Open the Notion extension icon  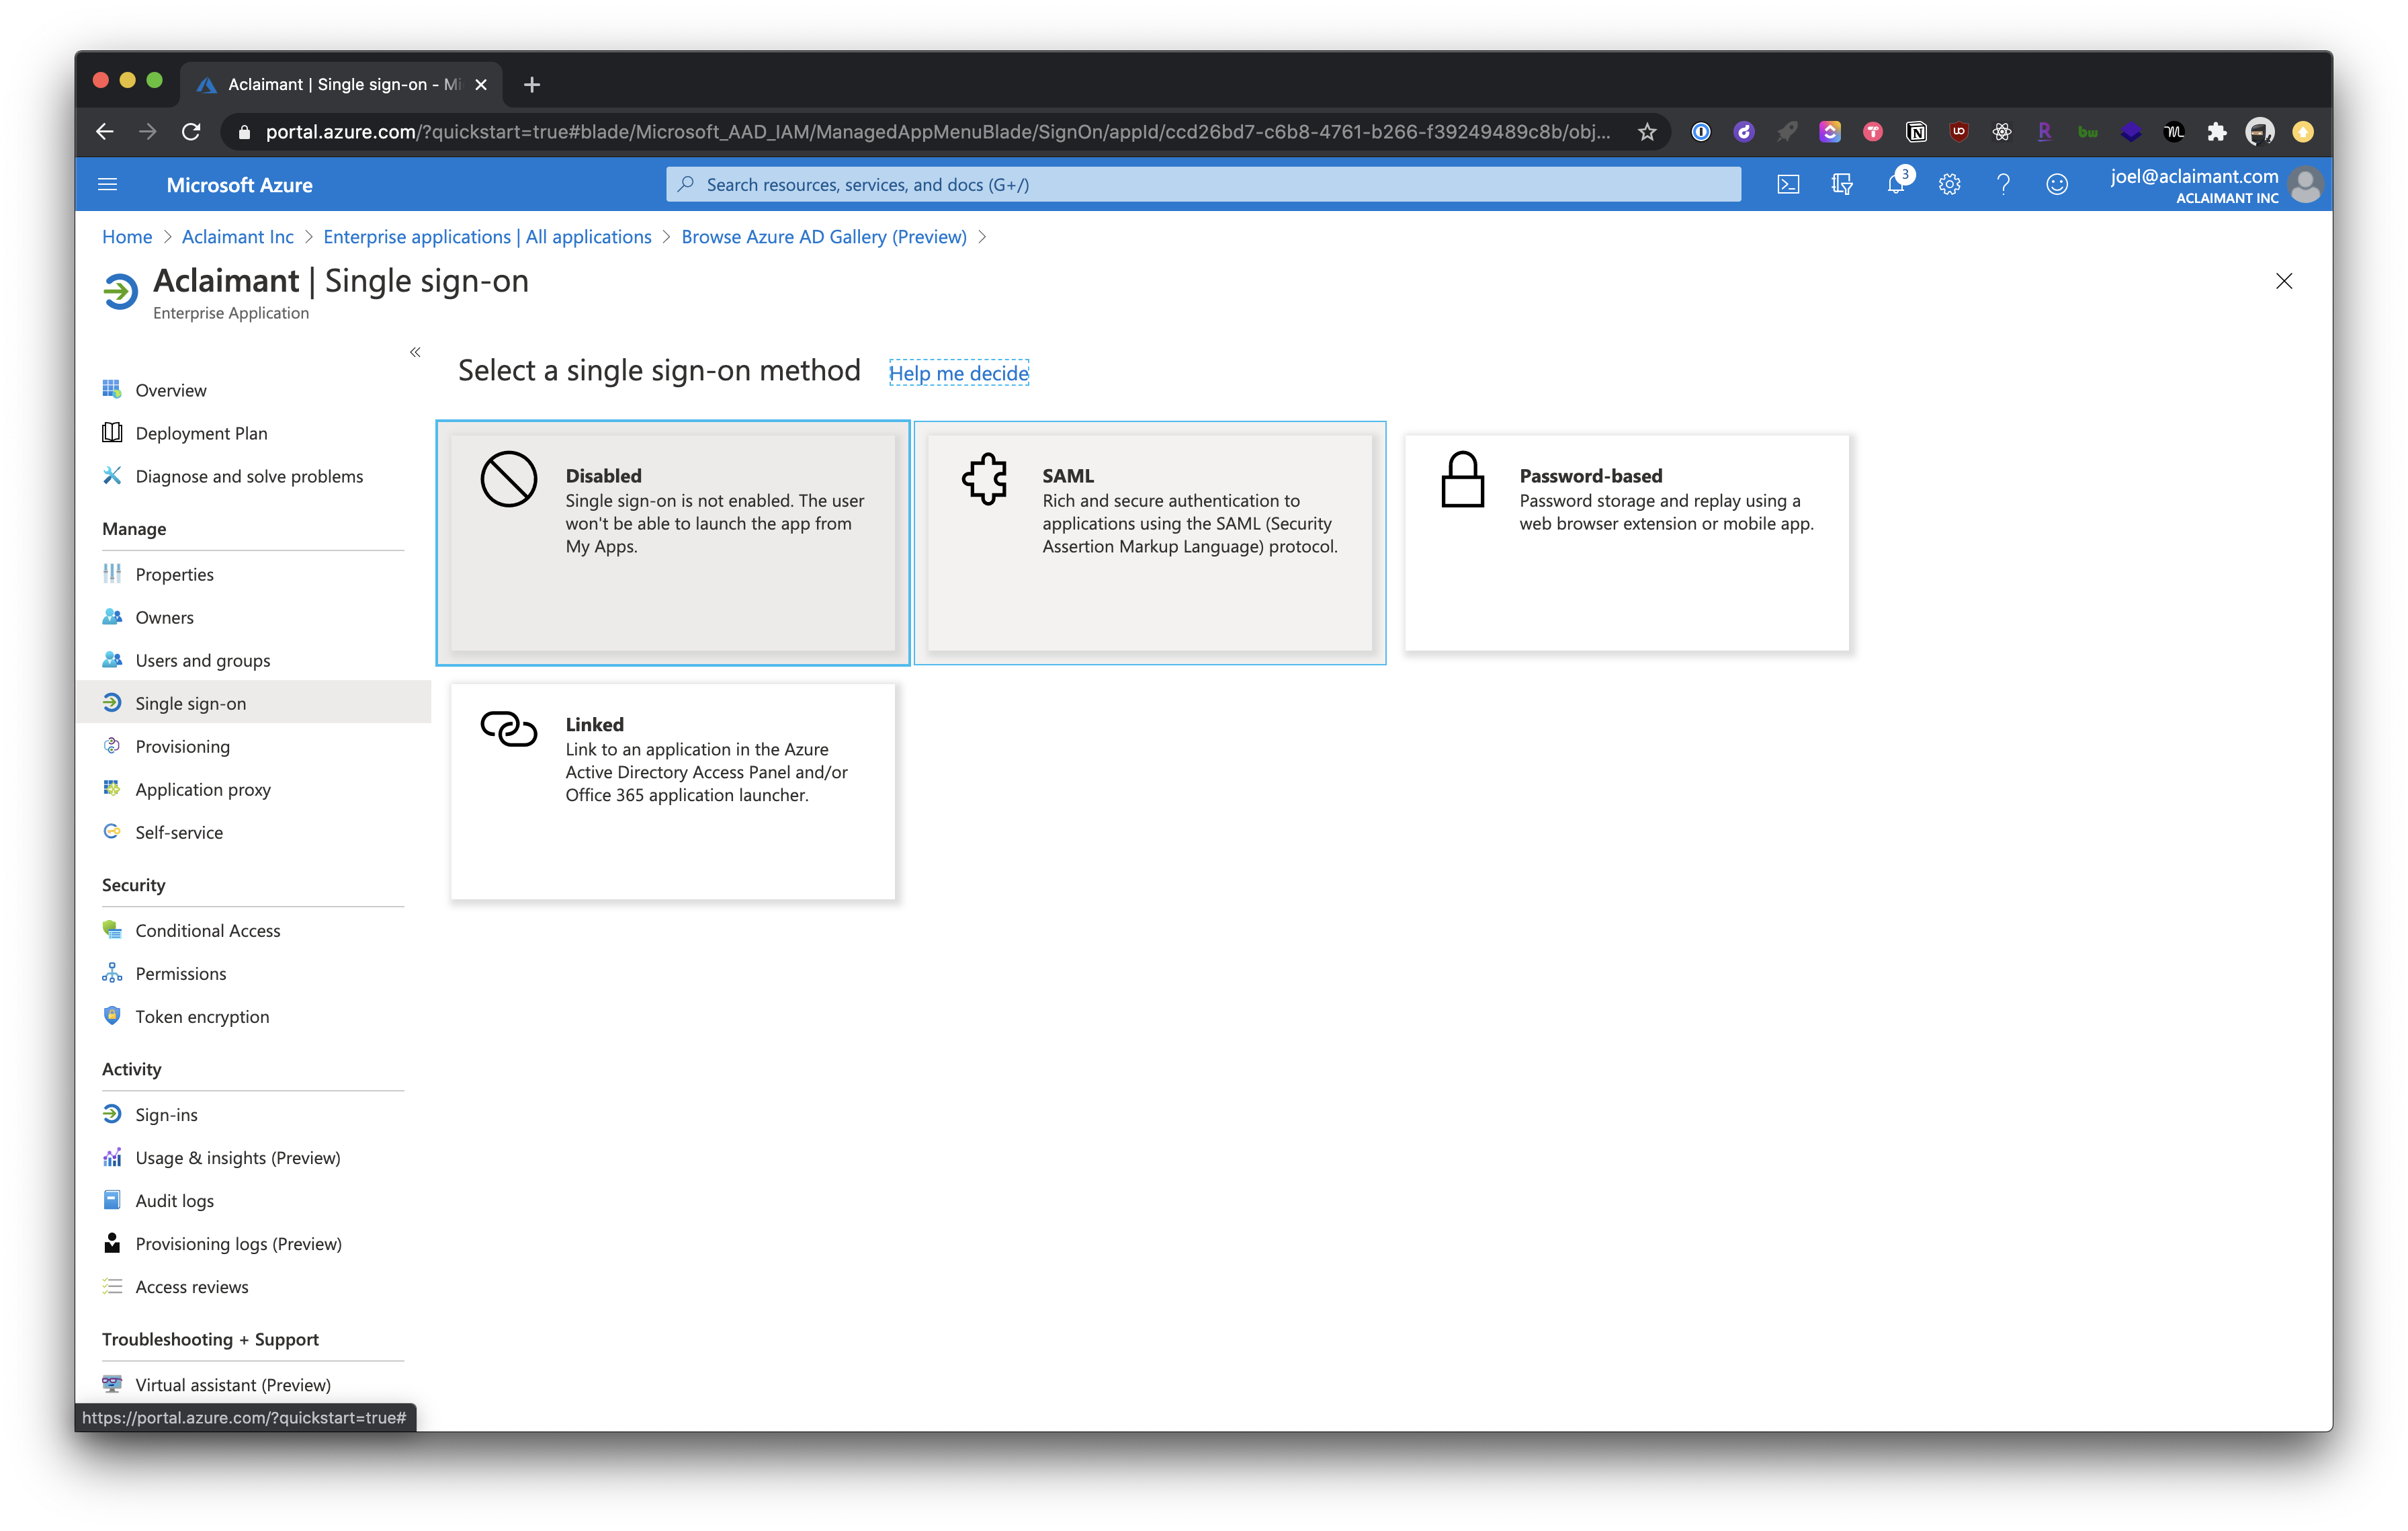pyautogui.click(x=1915, y=132)
